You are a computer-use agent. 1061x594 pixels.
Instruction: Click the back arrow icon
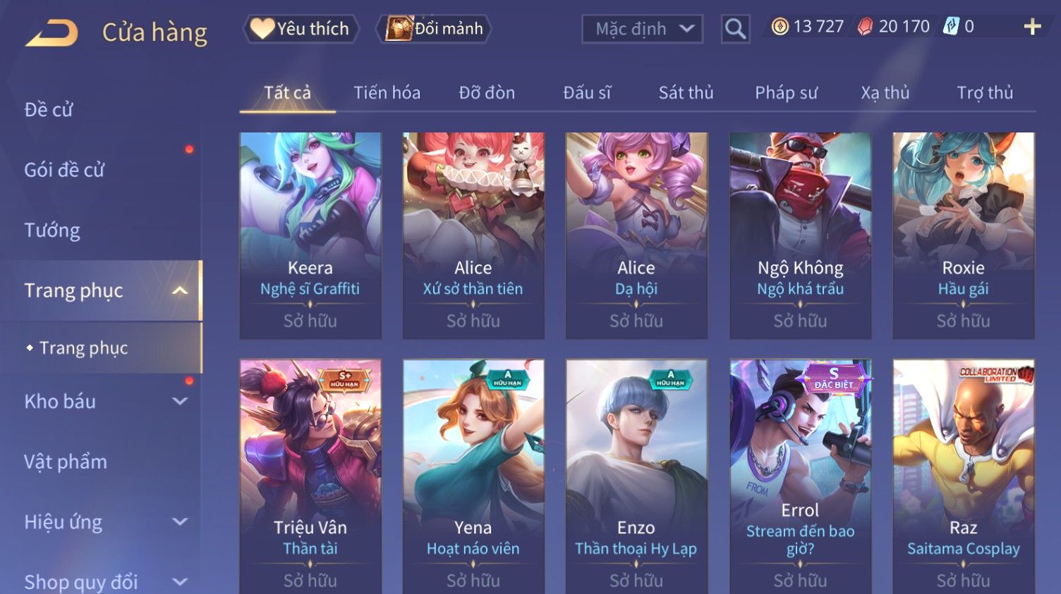tap(51, 32)
